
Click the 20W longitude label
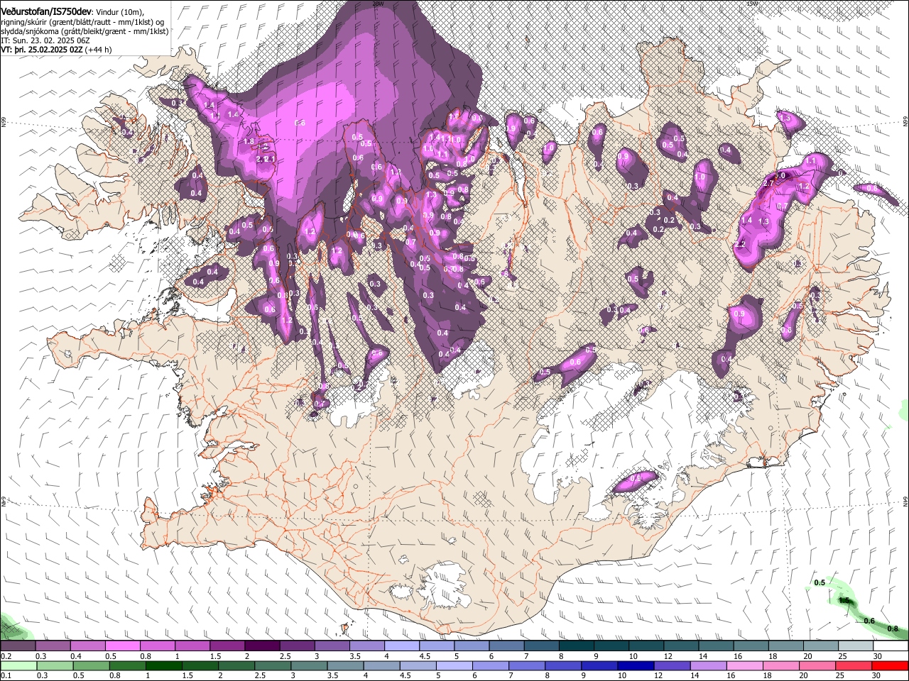378,4
